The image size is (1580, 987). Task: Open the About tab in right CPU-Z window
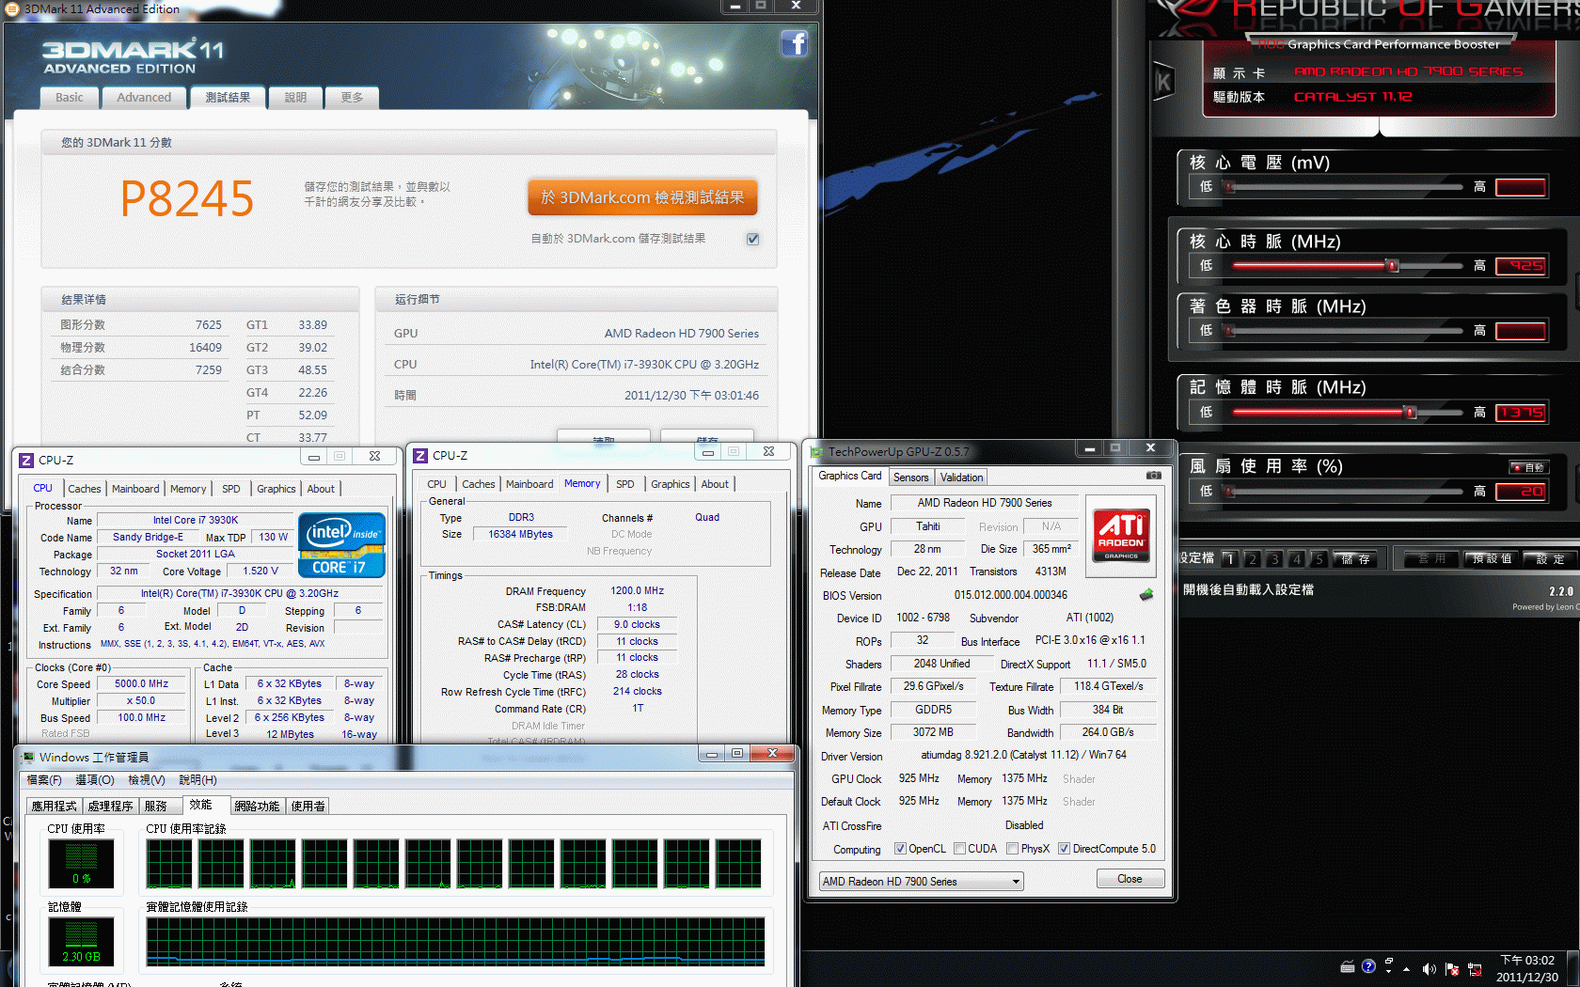[x=715, y=484]
